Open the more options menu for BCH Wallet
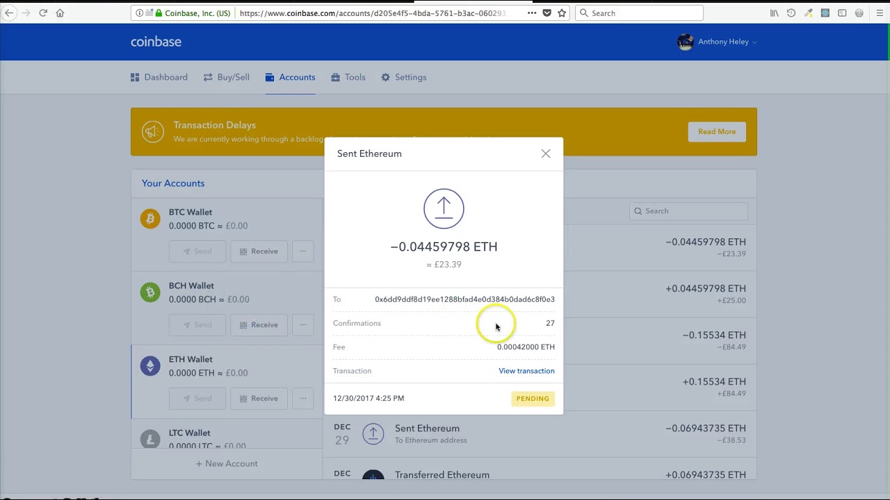Viewport: 890px width, 500px height. tap(302, 325)
